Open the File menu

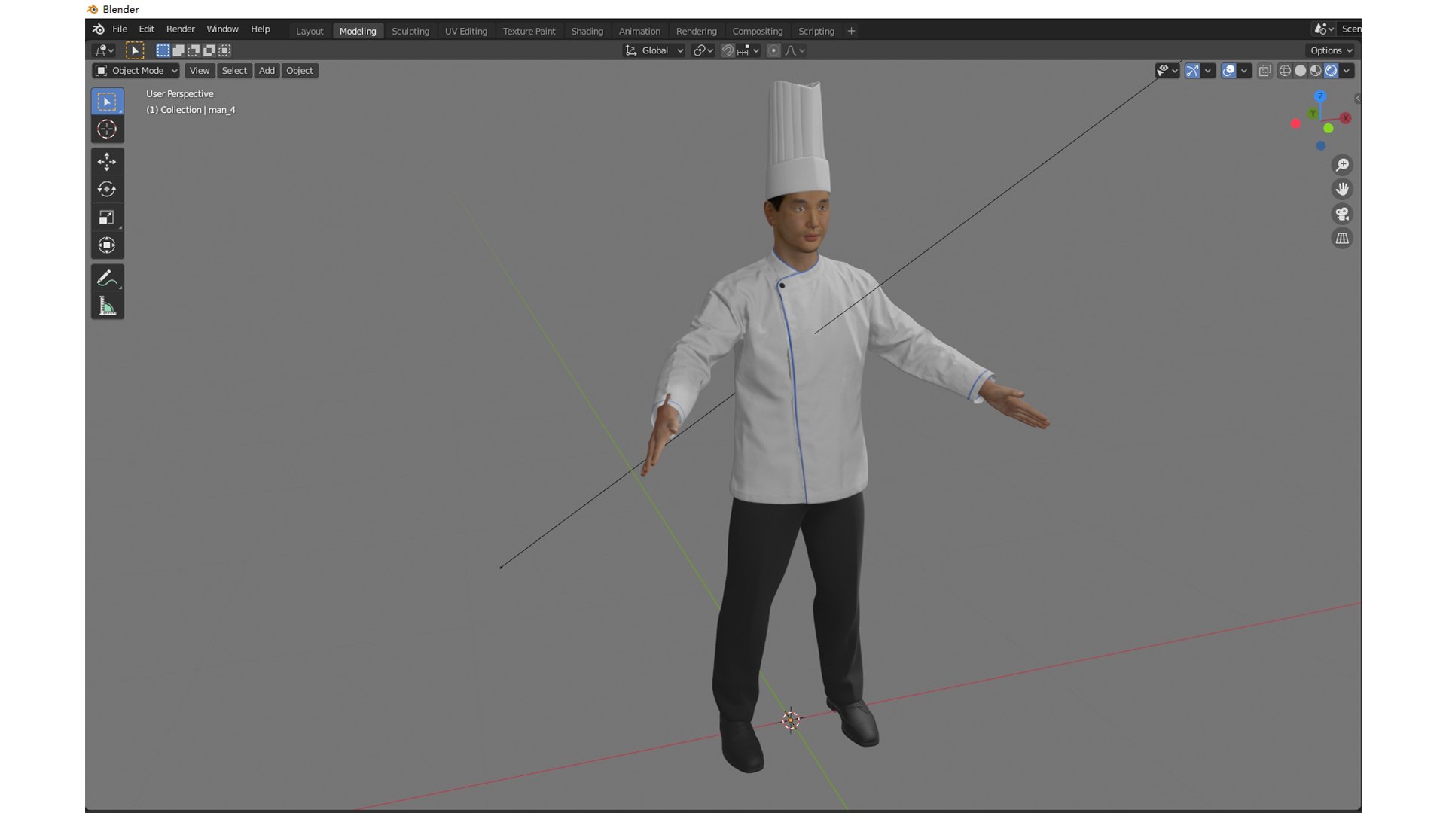(120, 29)
